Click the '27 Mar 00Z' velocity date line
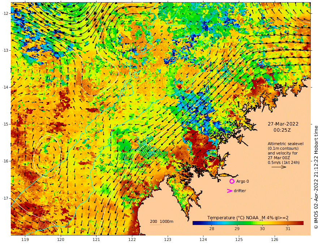The height and width of the screenshot is (246, 318). pyautogui.click(x=279, y=158)
